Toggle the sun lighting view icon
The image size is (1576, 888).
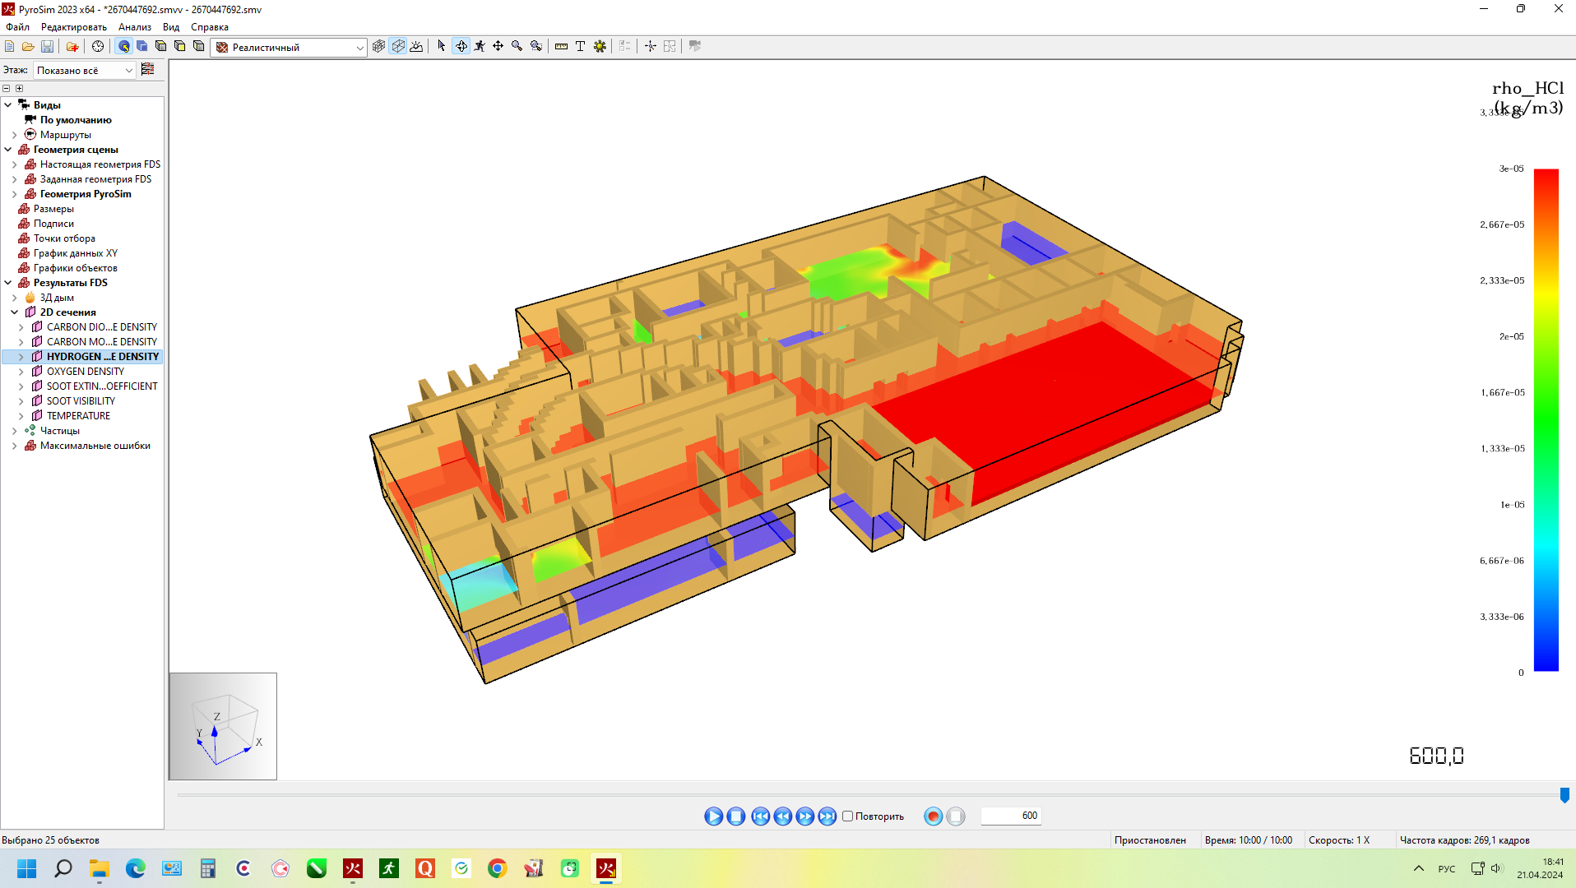[416, 47]
